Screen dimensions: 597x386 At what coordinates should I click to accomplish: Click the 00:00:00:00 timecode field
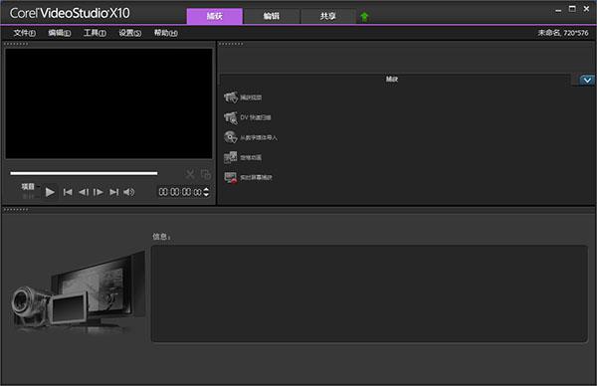coord(180,192)
